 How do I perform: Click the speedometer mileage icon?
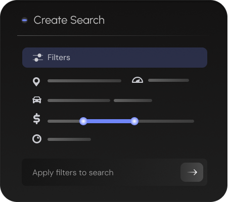pyautogui.click(x=138, y=80)
